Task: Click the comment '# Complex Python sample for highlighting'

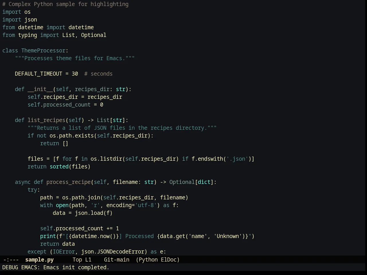Action: 65,4
